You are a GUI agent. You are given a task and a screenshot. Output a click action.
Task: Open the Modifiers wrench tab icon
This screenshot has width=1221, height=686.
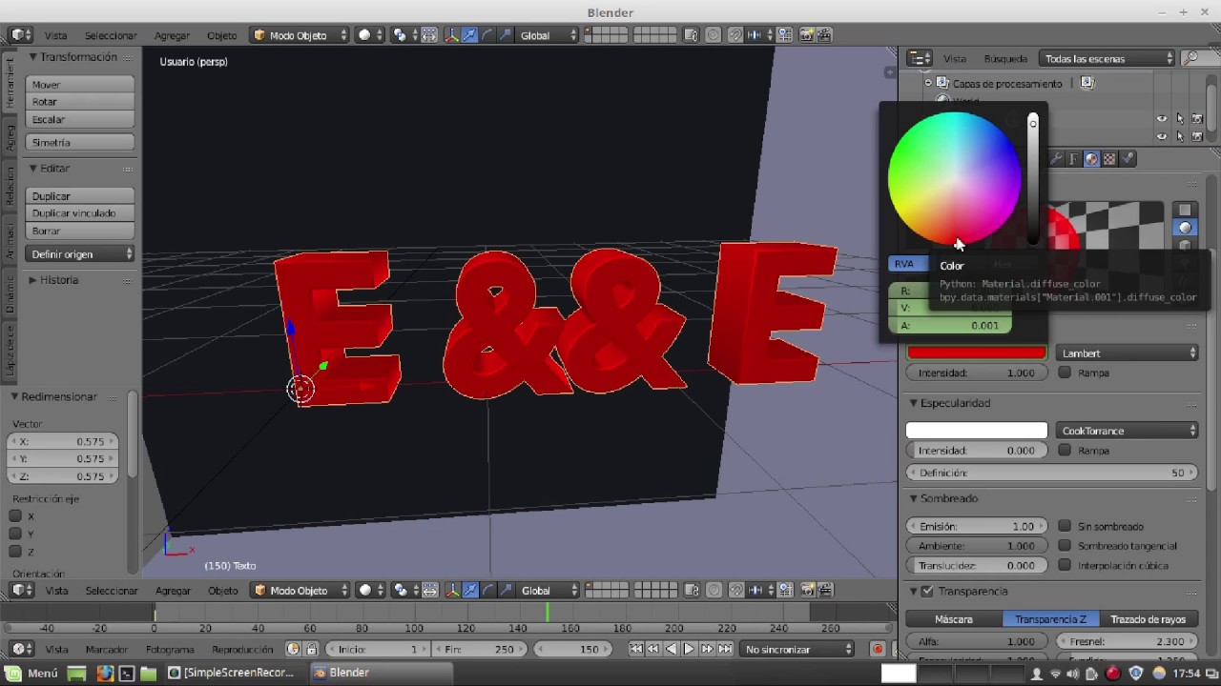click(1056, 159)
